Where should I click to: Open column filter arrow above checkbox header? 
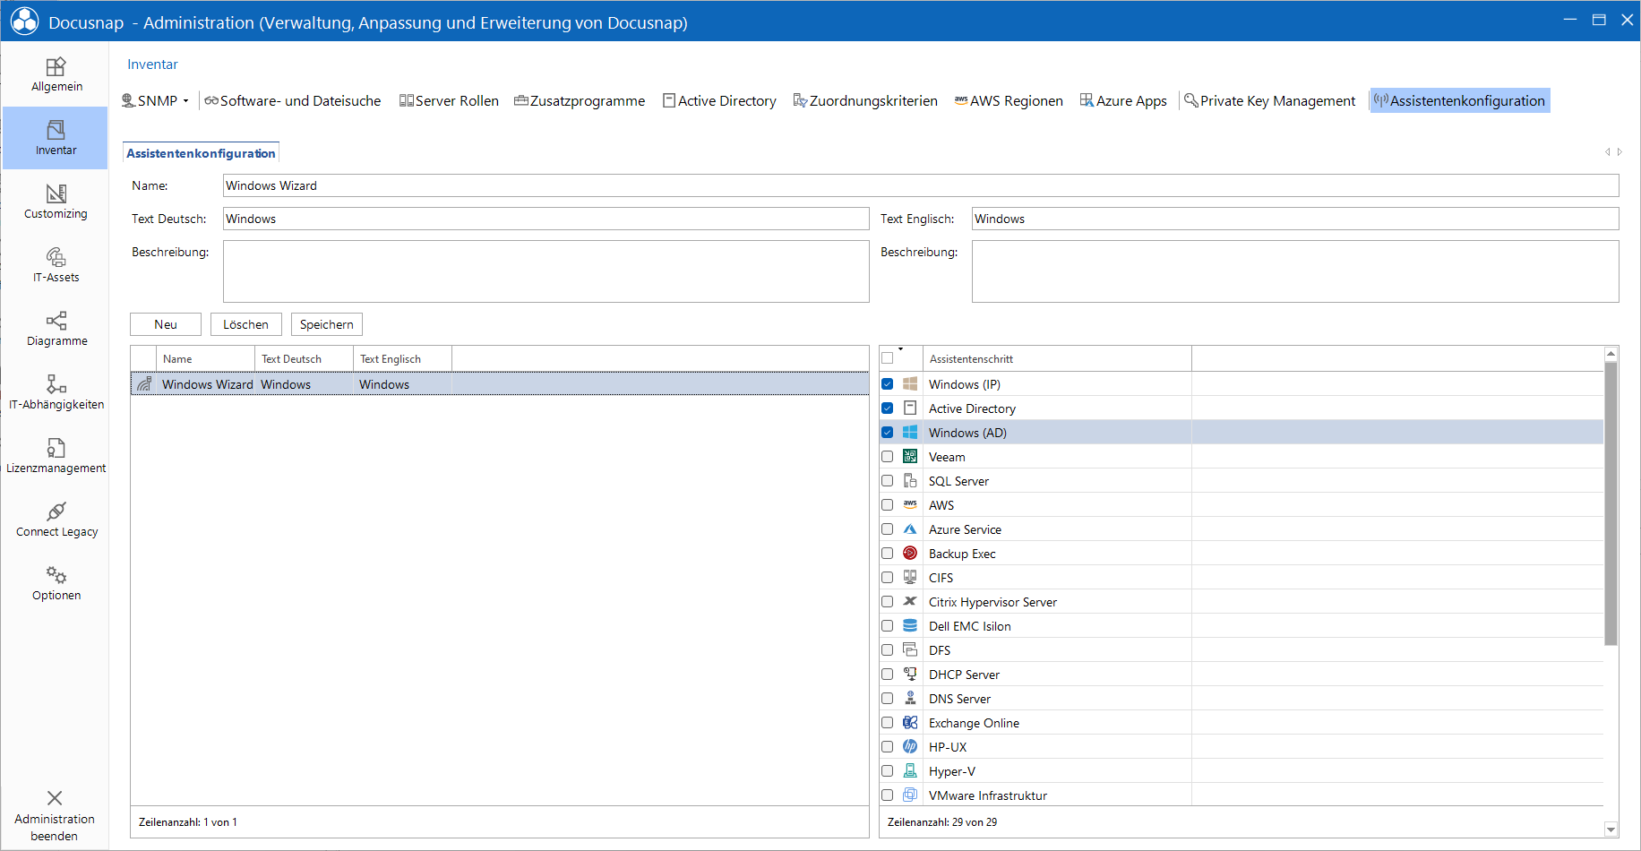900,348
